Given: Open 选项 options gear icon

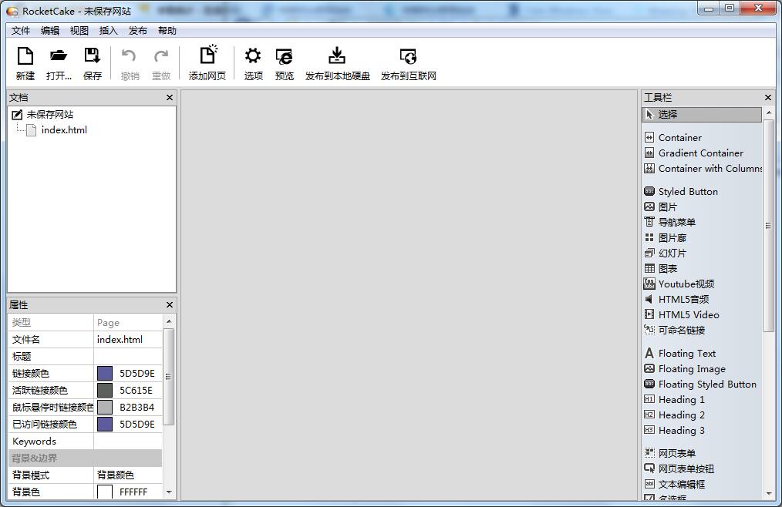Looking at the screenshot, I should point(253,56).
